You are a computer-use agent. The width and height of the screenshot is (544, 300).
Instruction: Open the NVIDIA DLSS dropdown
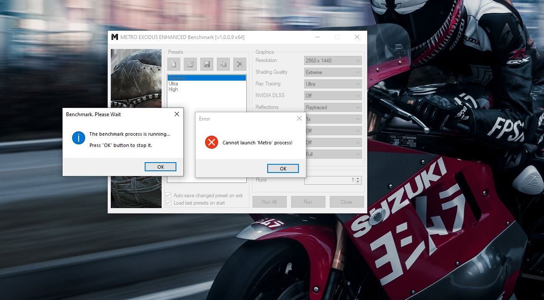point(333,96)
